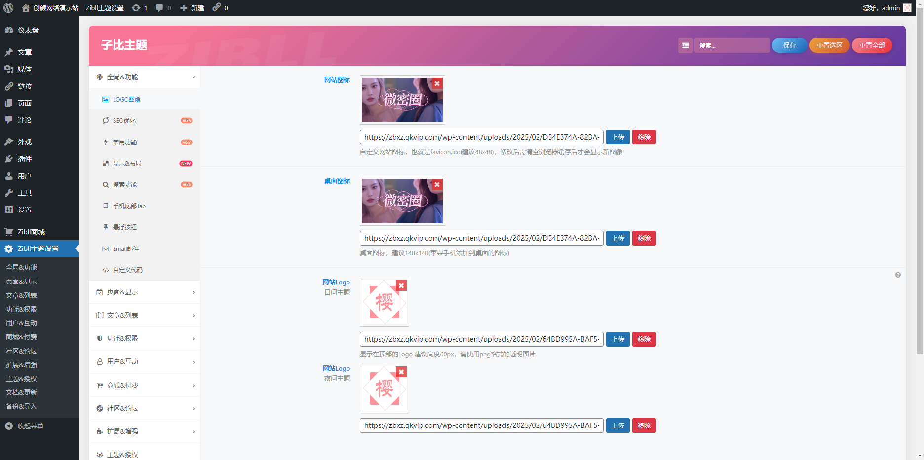Open 社区&论坛 link in dark sidebar
The height and width of the screenshot is (460, 924).
coord(21,351)
